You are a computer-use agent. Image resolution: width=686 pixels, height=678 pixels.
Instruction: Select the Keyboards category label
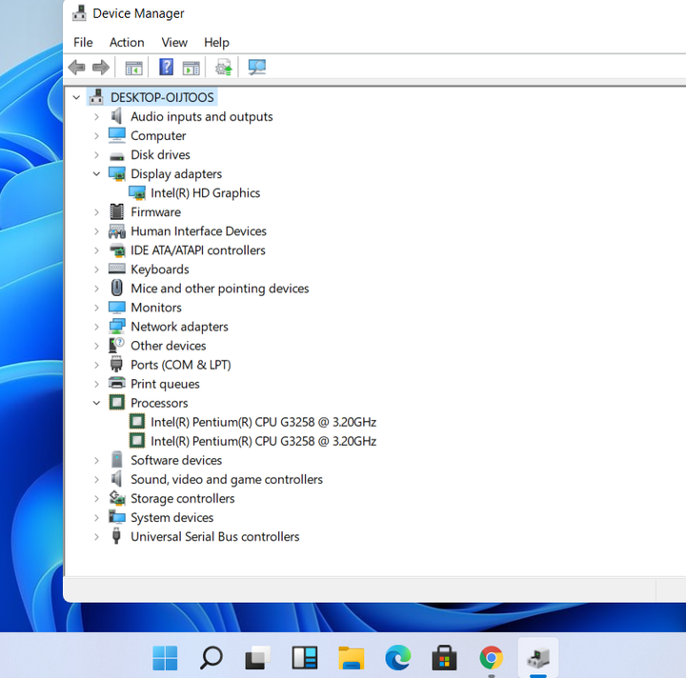point(160,269)
